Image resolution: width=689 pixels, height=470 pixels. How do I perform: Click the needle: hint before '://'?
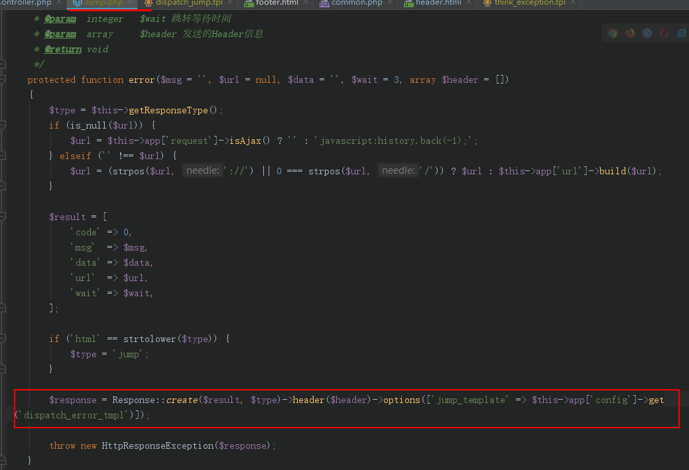click(202, 170)
